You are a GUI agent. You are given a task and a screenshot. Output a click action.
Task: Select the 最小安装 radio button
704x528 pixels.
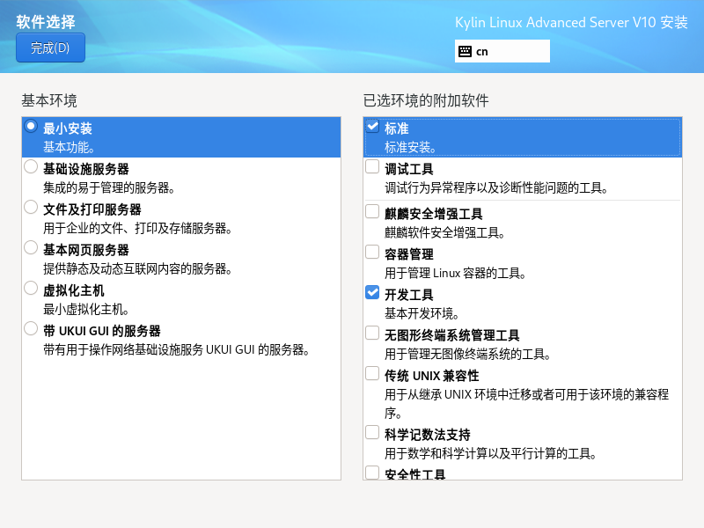(x=32, y=127)
